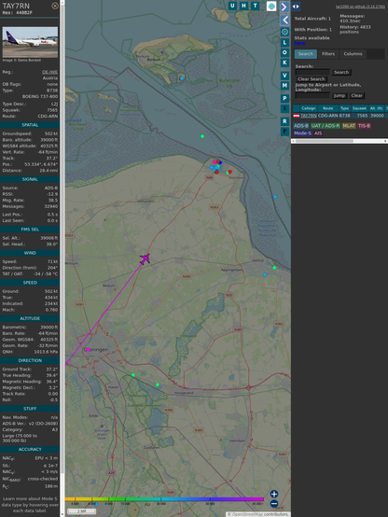This screenshot has width=388, height=517.
Task: Collapse sidebar with left chevron button
Action: 284,21
